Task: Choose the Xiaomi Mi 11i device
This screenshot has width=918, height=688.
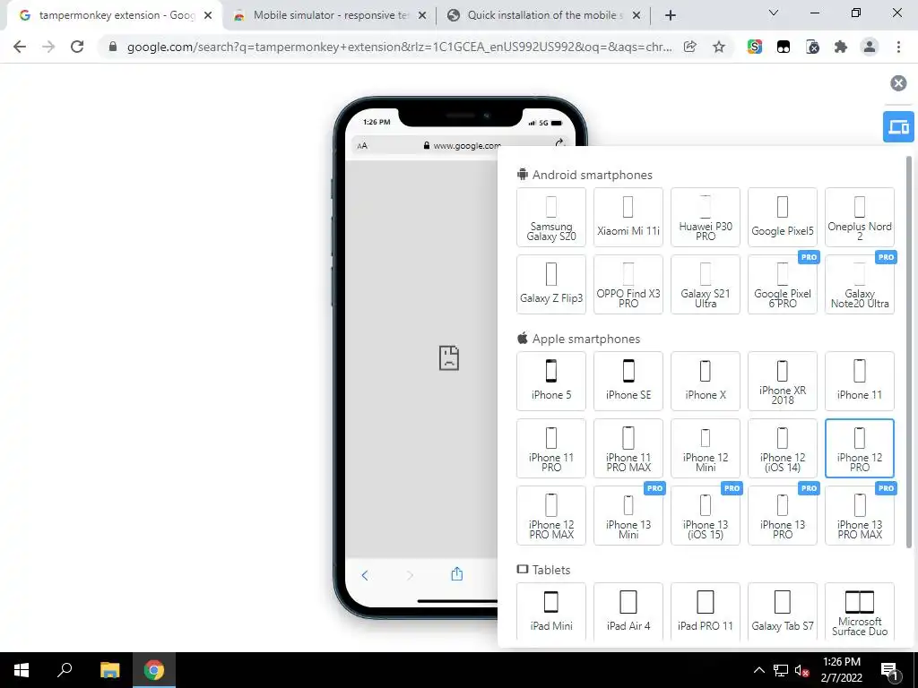Action: click(628, 217)
